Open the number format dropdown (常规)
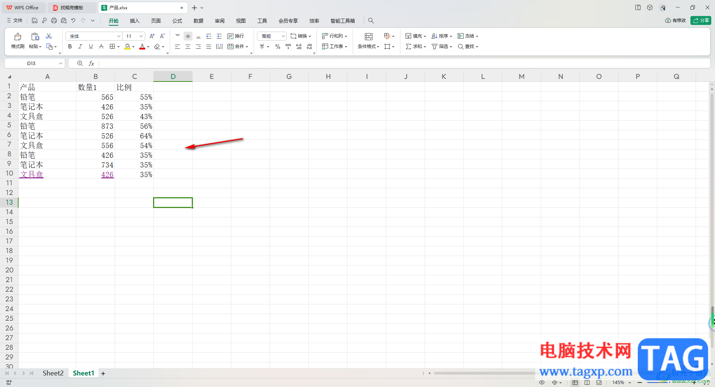This screenshot has width=715, height=387. click(283, 36)
